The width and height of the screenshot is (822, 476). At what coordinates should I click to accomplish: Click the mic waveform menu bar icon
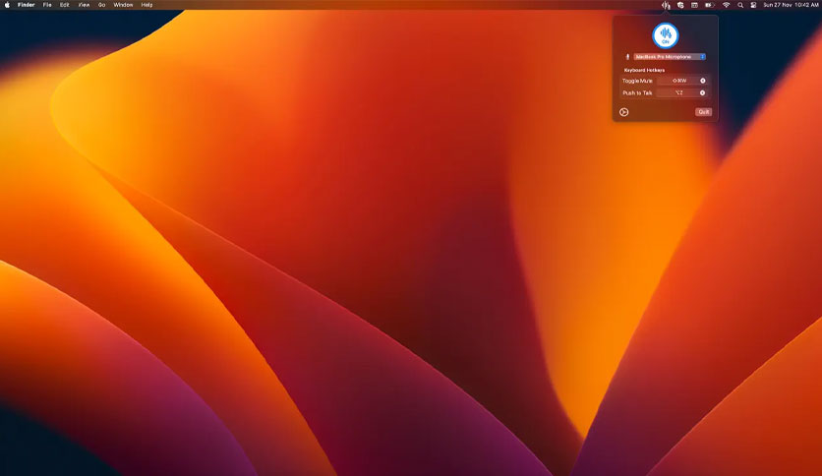pos(666,5)
